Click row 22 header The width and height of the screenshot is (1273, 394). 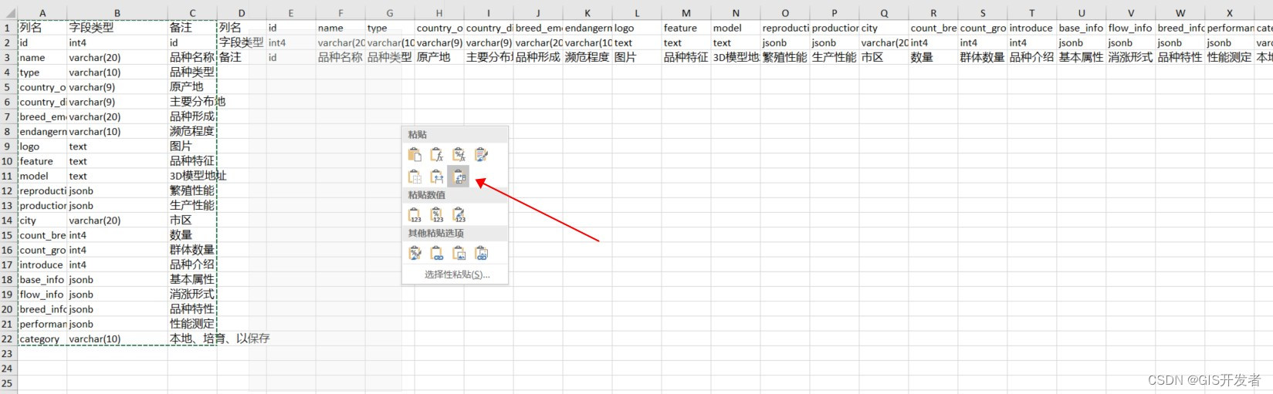pyautogui.click(x=8, y=338)
